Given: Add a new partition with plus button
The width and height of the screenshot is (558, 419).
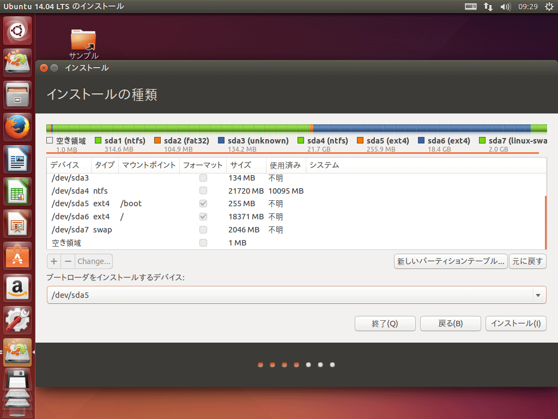Looking at the screenshot, I should click(54, 261).
